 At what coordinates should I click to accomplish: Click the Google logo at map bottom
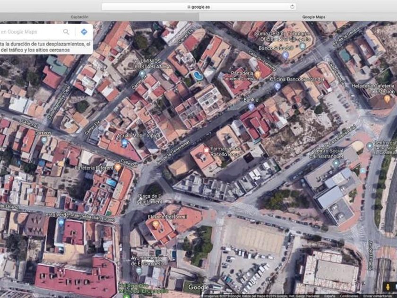(x=198, y=288)
